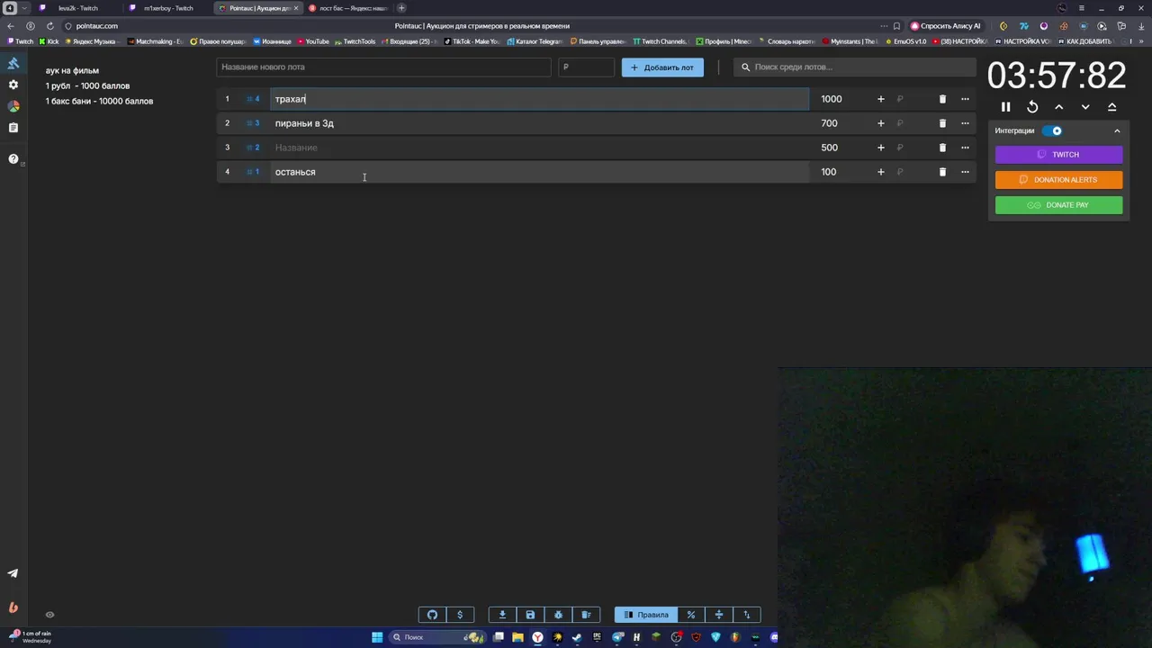
Task: Focus the Поиск среди лотов search field
Action: point(855,67)
